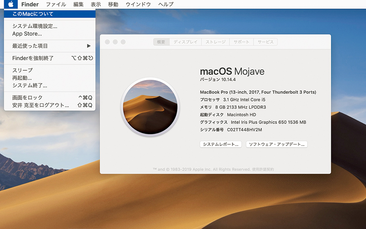Viewport: 366px width, 229px height.
Task: Click the macOS Mojave dune logo image
Action: click(150, 106)
